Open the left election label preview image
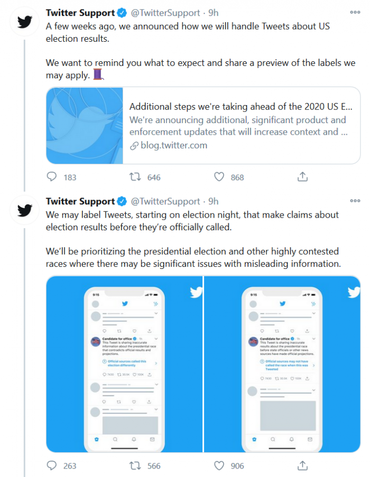The height and width of the screenshot is (477, 370). click(124, 363)
